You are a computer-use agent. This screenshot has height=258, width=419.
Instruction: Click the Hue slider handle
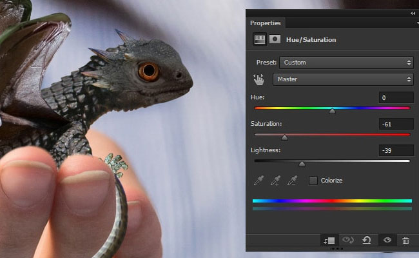[332, 111]
